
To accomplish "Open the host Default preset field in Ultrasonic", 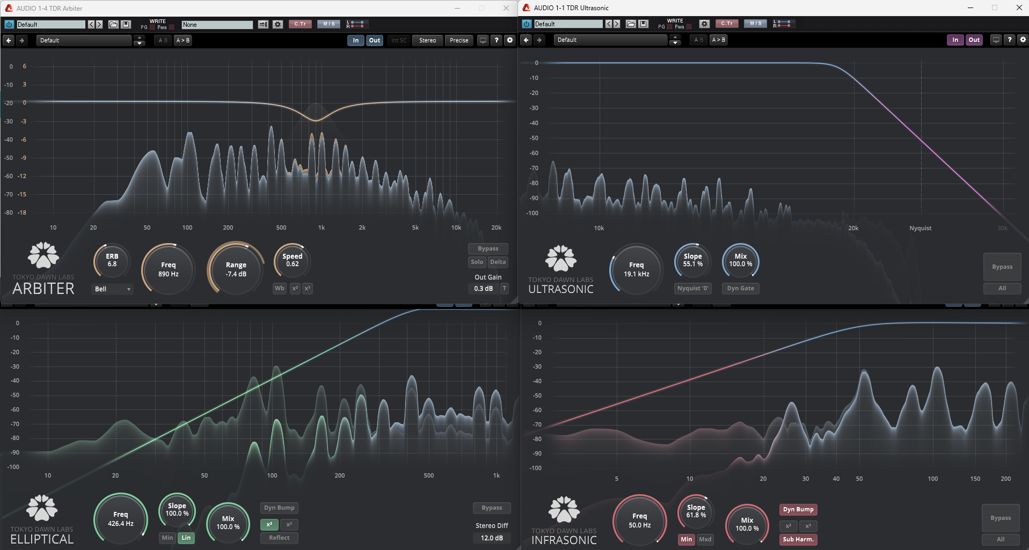I will click(568, 24).
